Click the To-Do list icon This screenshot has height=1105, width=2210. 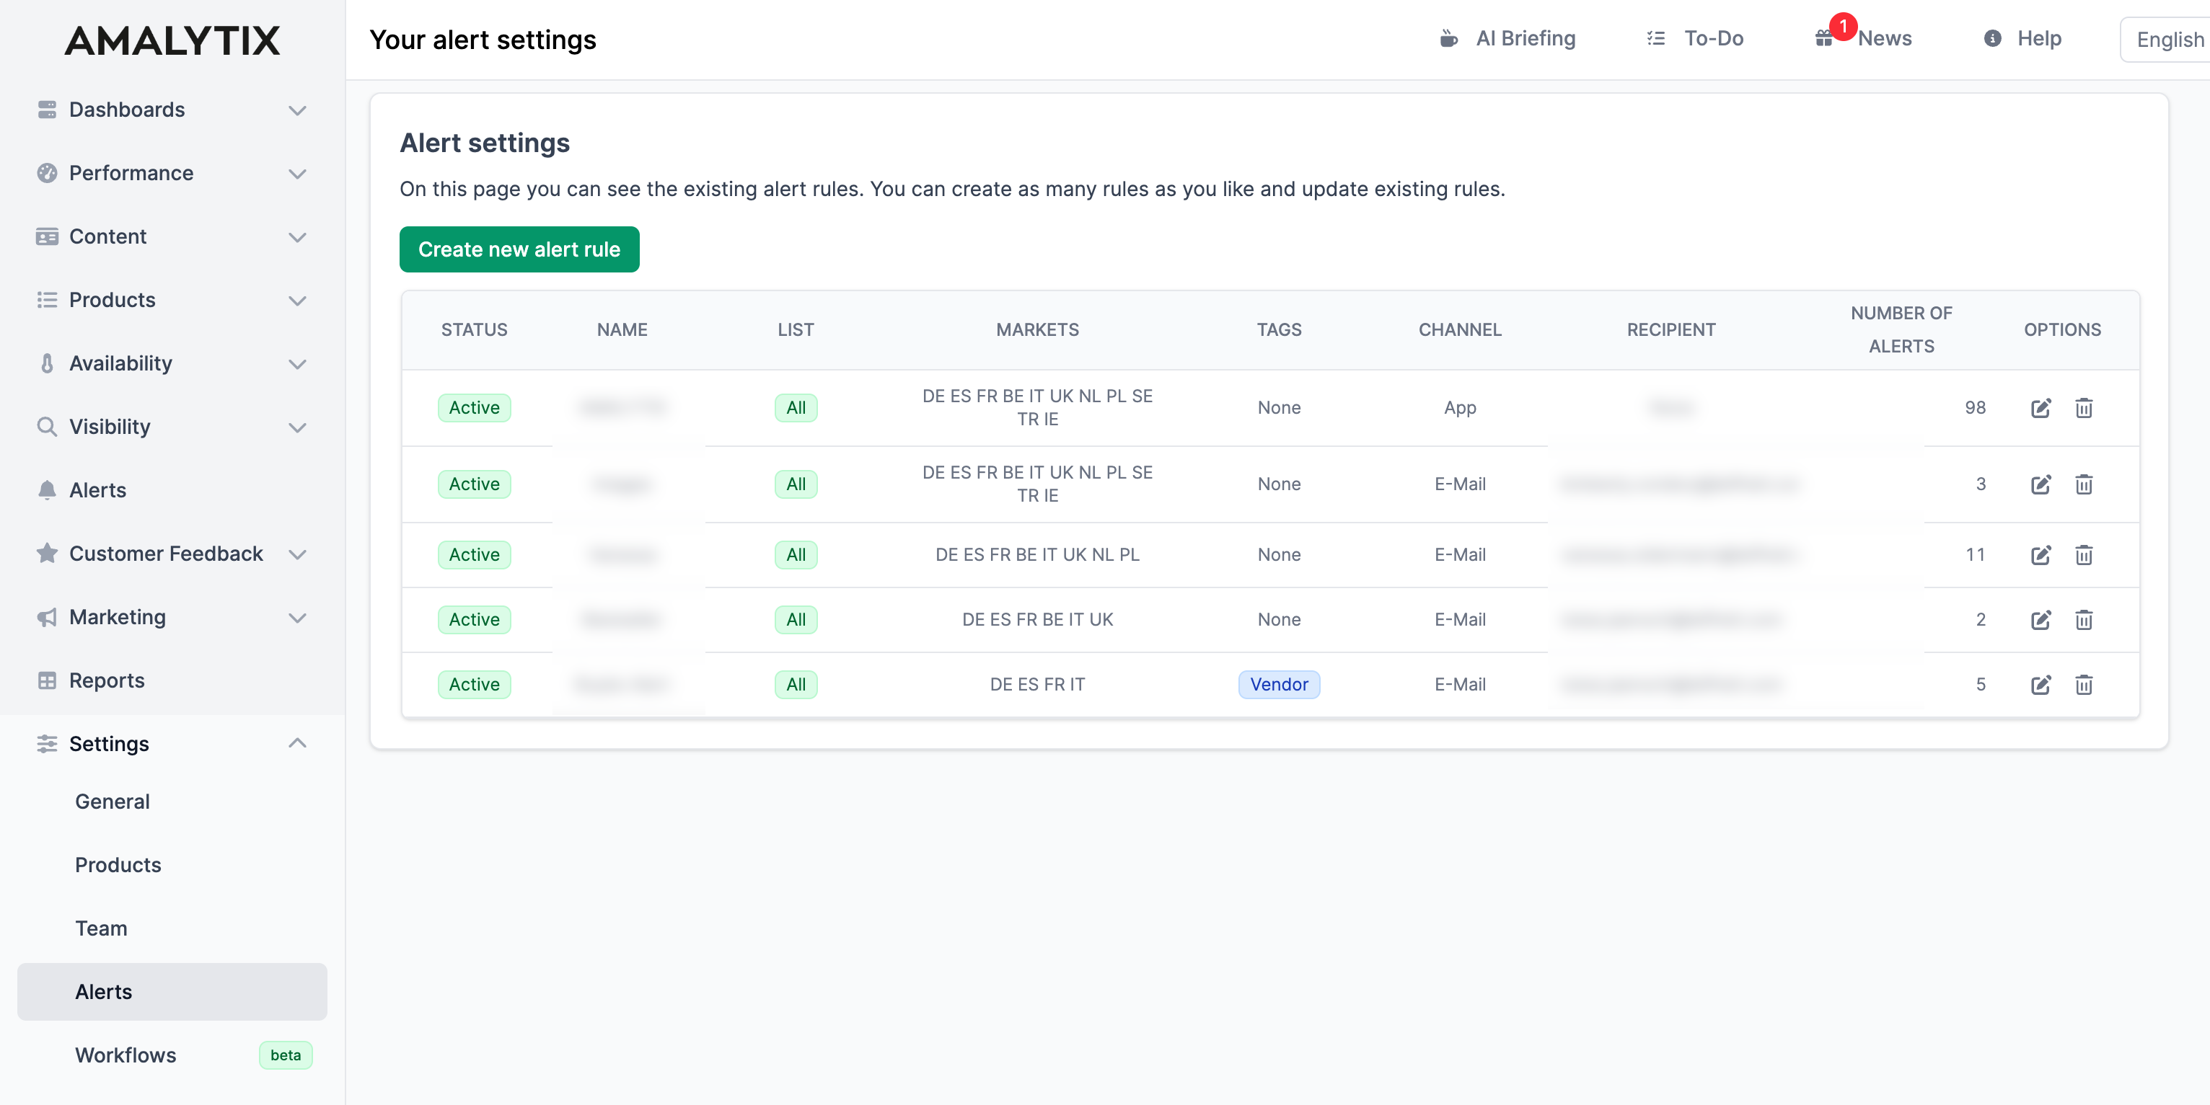[x=1656, y=39]
